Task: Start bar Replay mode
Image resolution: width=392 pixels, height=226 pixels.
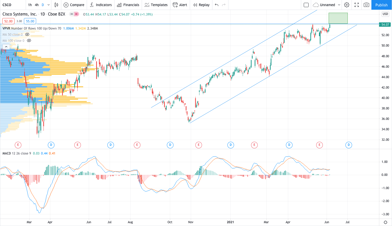Action: pyautogui.click(x=201, y=5)
